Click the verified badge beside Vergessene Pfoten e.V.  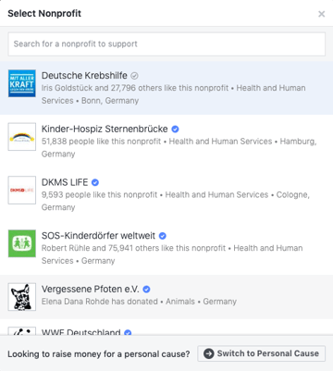pyautogui.click(x=146, y=290)
